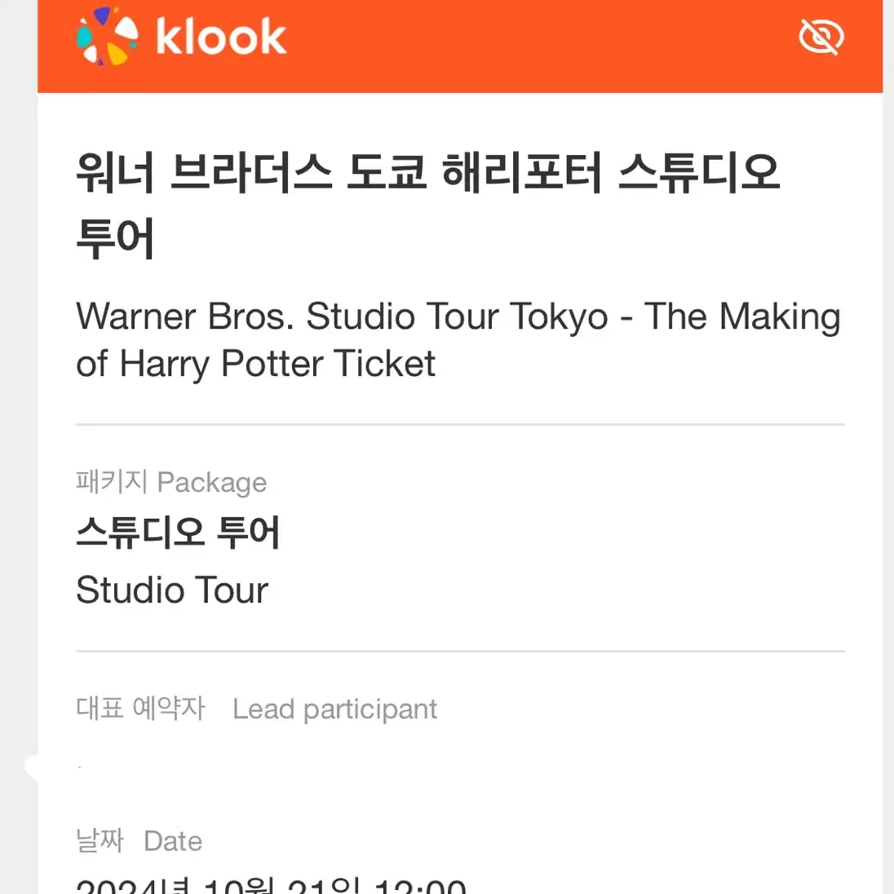894x894 pixels.
Task: Click the "대표 예약자" label
Action: pyautogui.click(x=140, y=708)
